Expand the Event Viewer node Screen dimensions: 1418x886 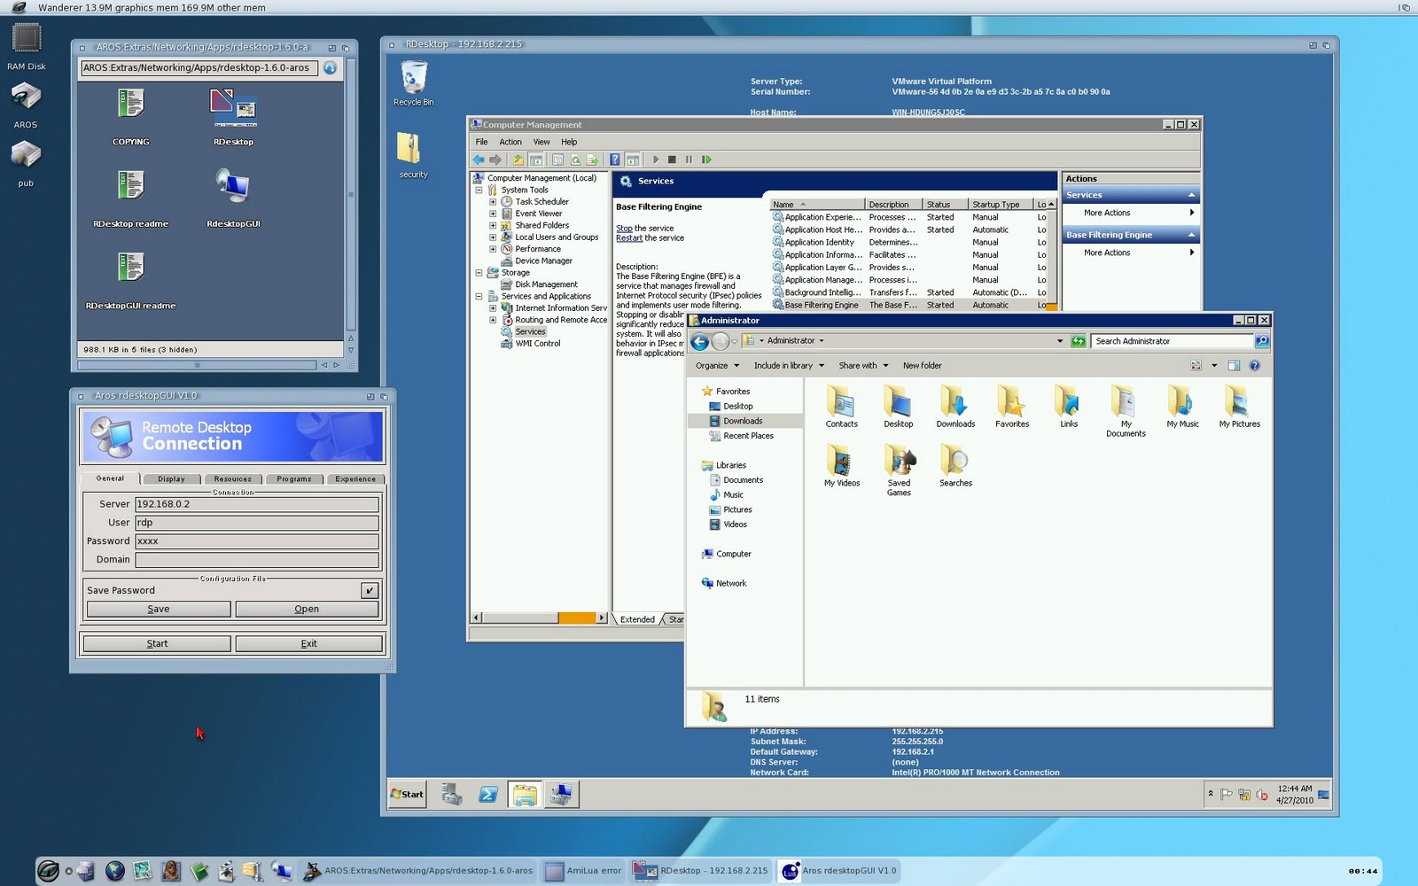[x=493, y=214]
